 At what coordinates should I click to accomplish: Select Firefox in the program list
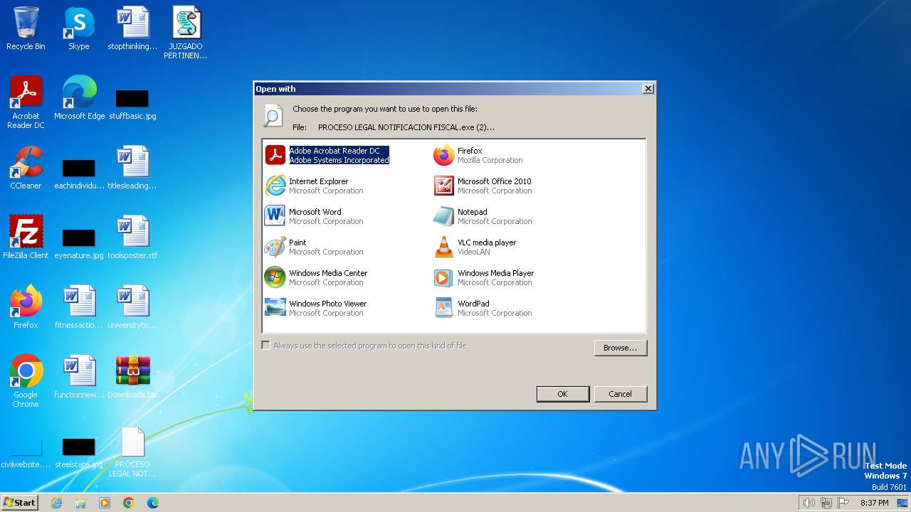pos(478,155)
